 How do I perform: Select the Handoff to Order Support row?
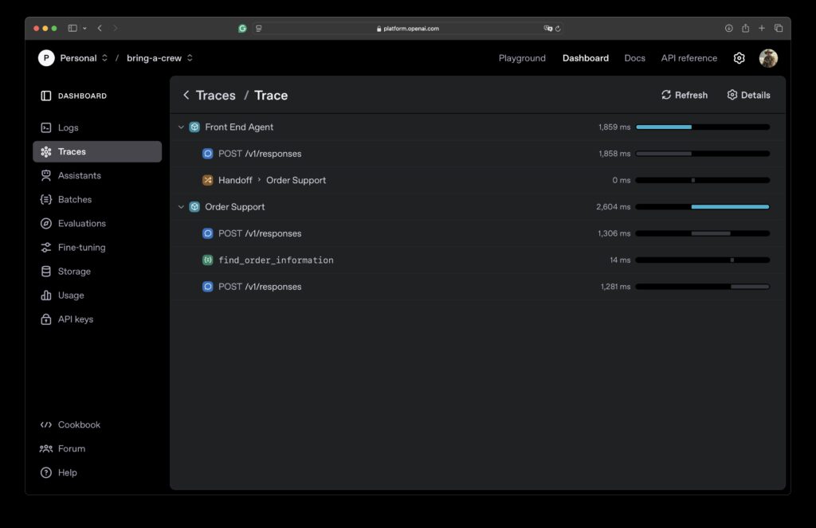(x=477, y=180)
